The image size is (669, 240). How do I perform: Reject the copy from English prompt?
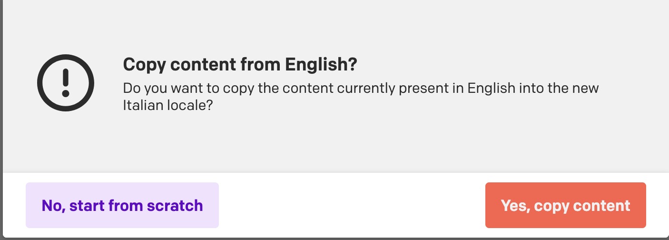pyautogui.click(x=122, y=205)
